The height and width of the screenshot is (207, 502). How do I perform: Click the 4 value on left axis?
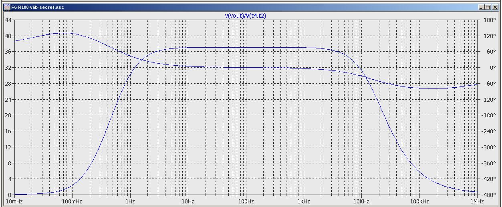(x=10, y=179)
